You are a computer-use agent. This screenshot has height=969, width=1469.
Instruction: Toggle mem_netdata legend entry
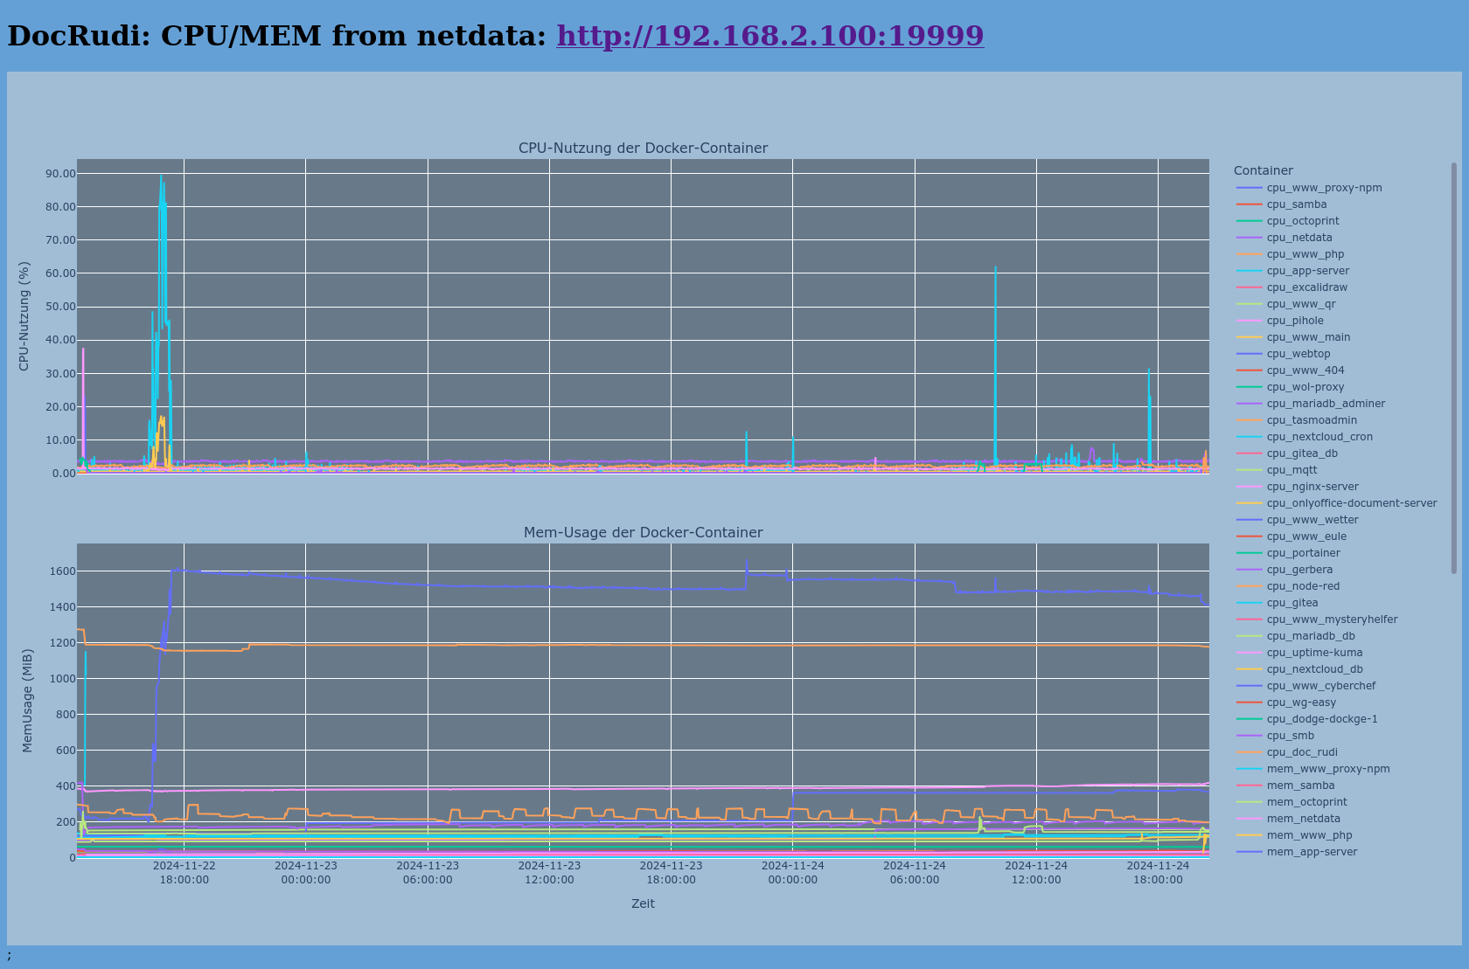[1303, 819]
